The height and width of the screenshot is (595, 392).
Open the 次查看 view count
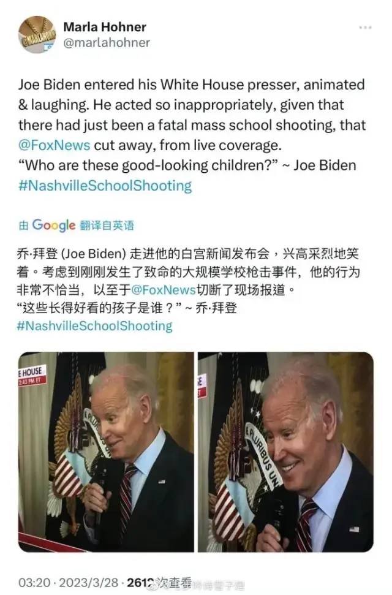(x=159, y=583)
